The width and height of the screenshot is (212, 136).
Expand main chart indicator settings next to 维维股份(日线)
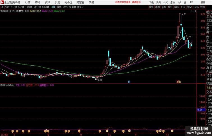coord(17,11)
